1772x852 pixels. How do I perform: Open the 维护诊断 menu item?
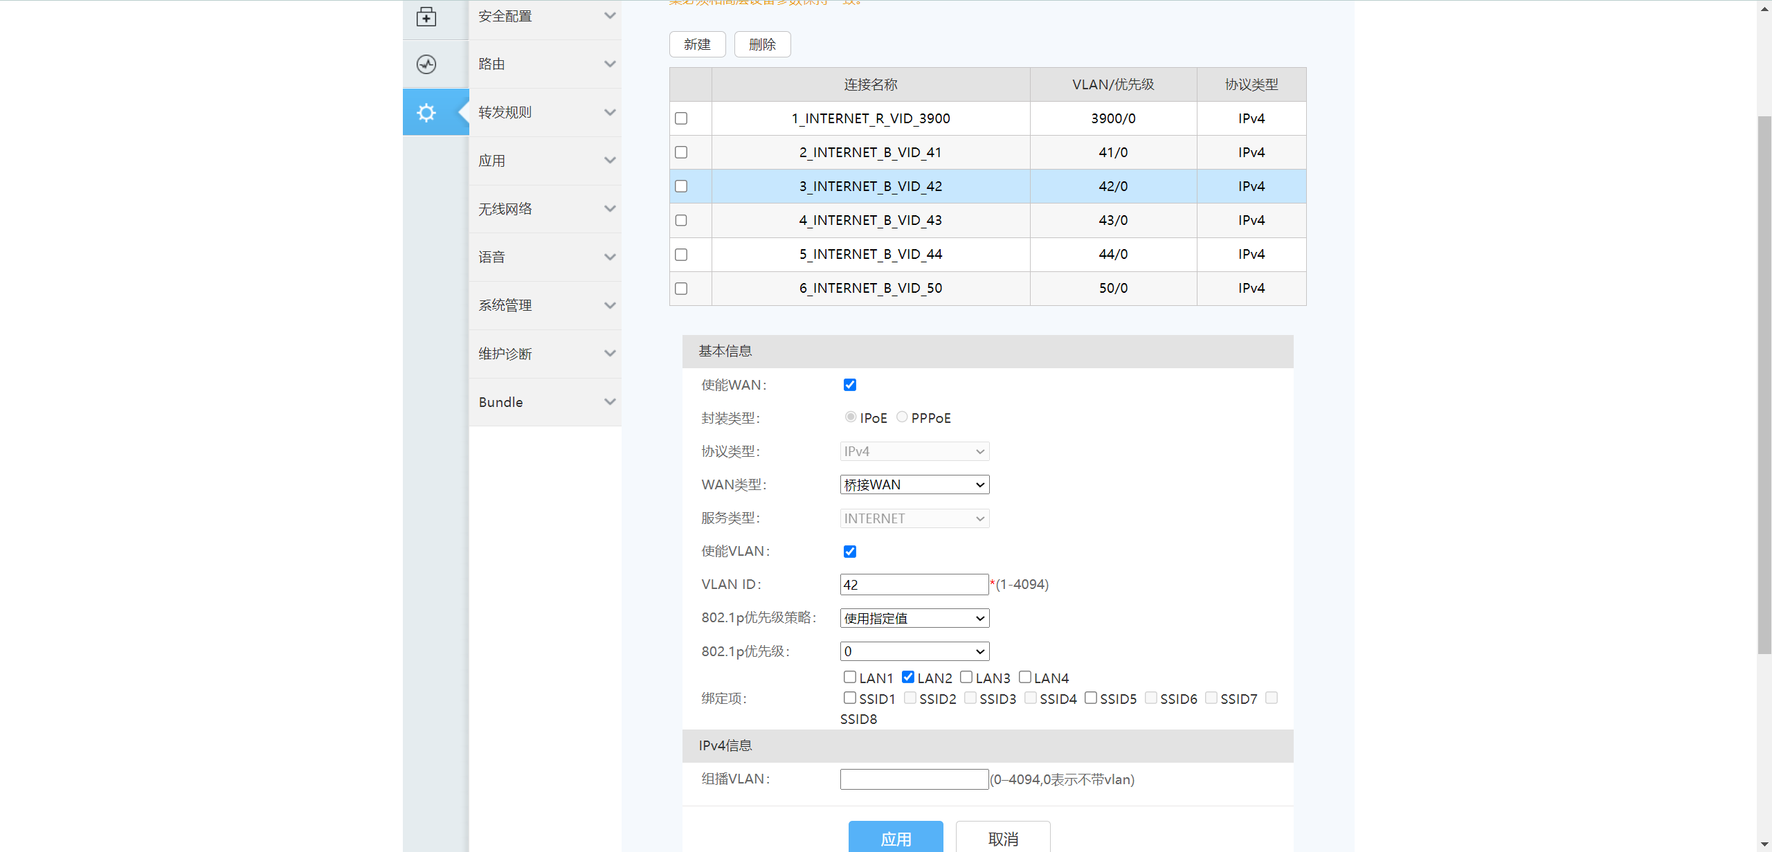tap(505, 354)
